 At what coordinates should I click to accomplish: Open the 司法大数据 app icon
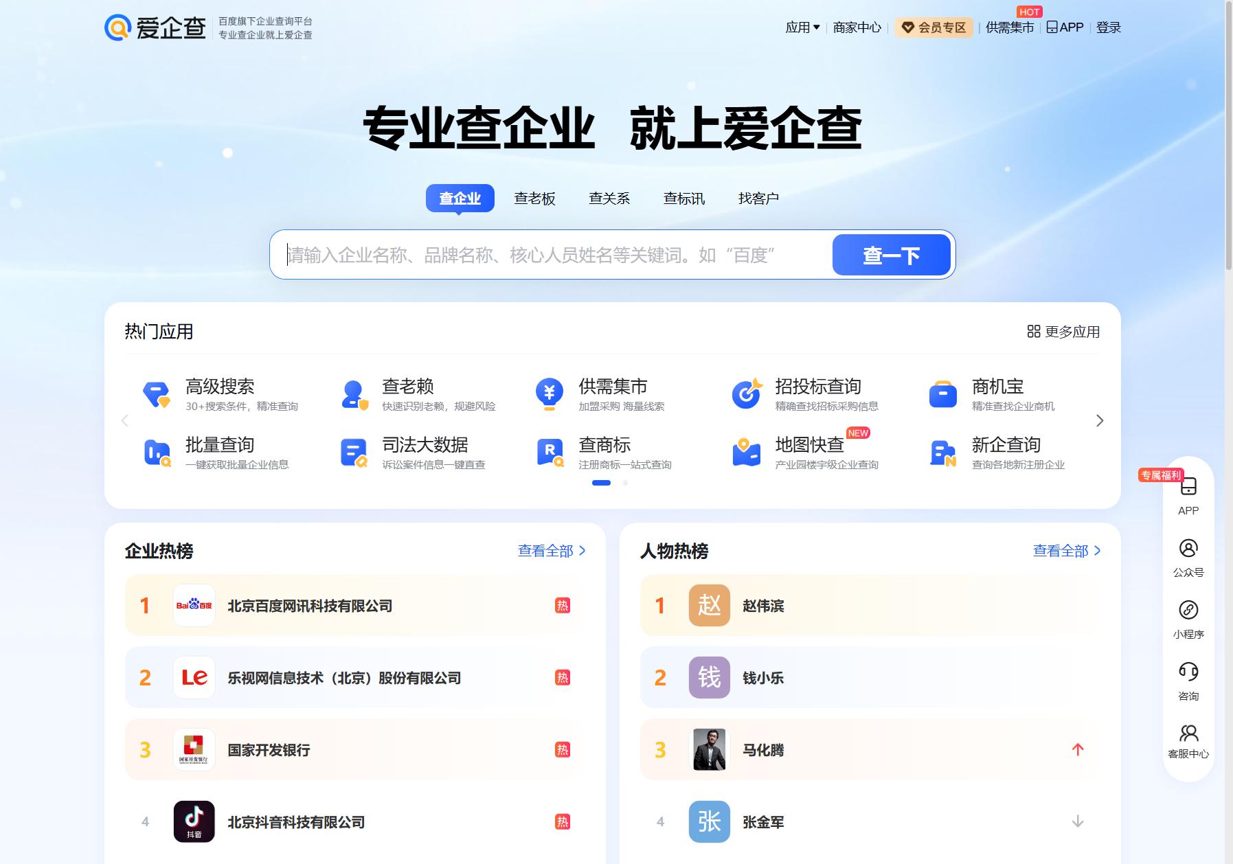[x=354, y=453]
